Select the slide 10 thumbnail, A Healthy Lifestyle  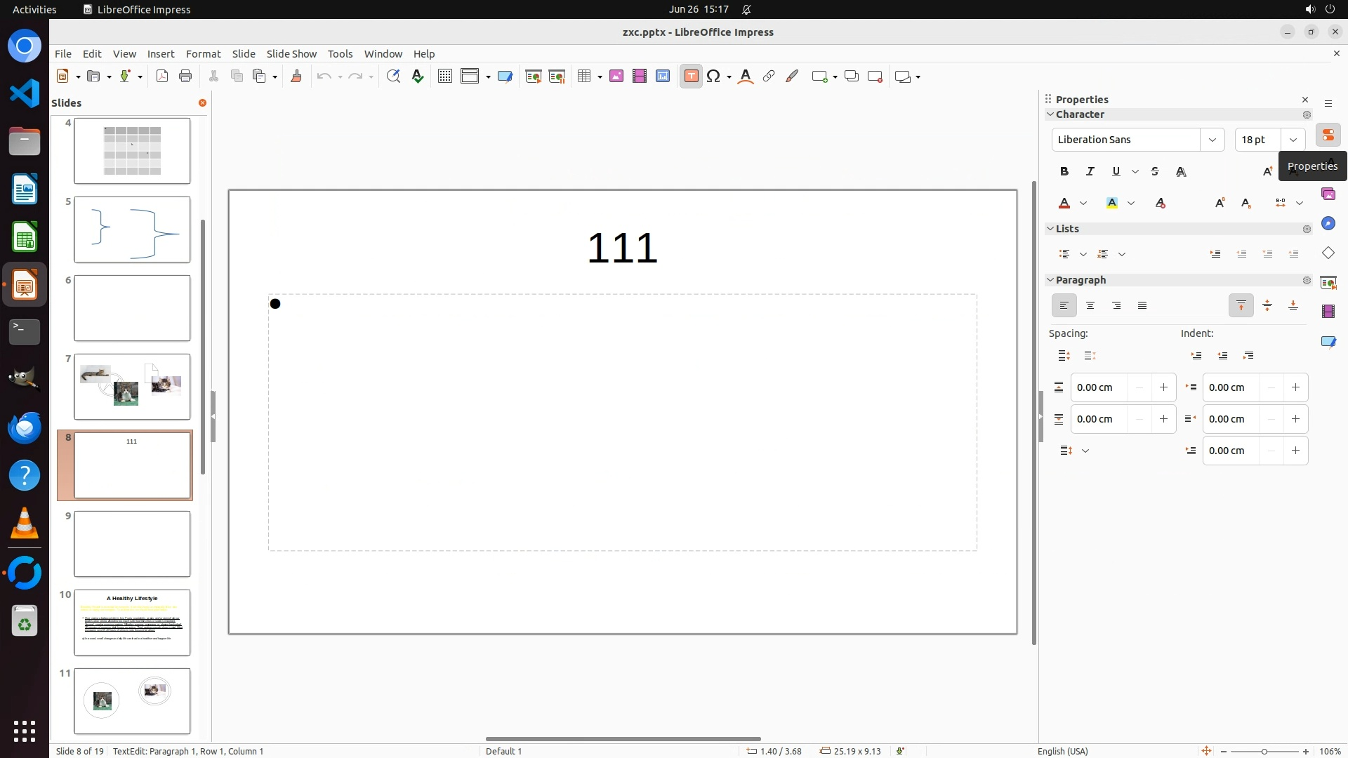point(132,623)
